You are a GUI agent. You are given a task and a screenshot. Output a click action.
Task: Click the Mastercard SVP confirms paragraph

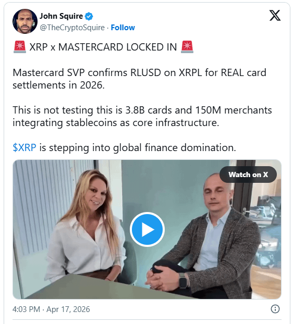[x=139, y=79]
